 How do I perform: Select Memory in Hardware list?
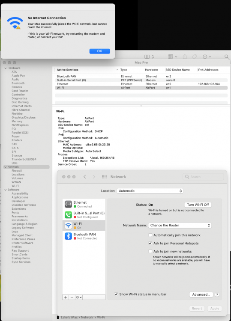click(x=17, y=121)
